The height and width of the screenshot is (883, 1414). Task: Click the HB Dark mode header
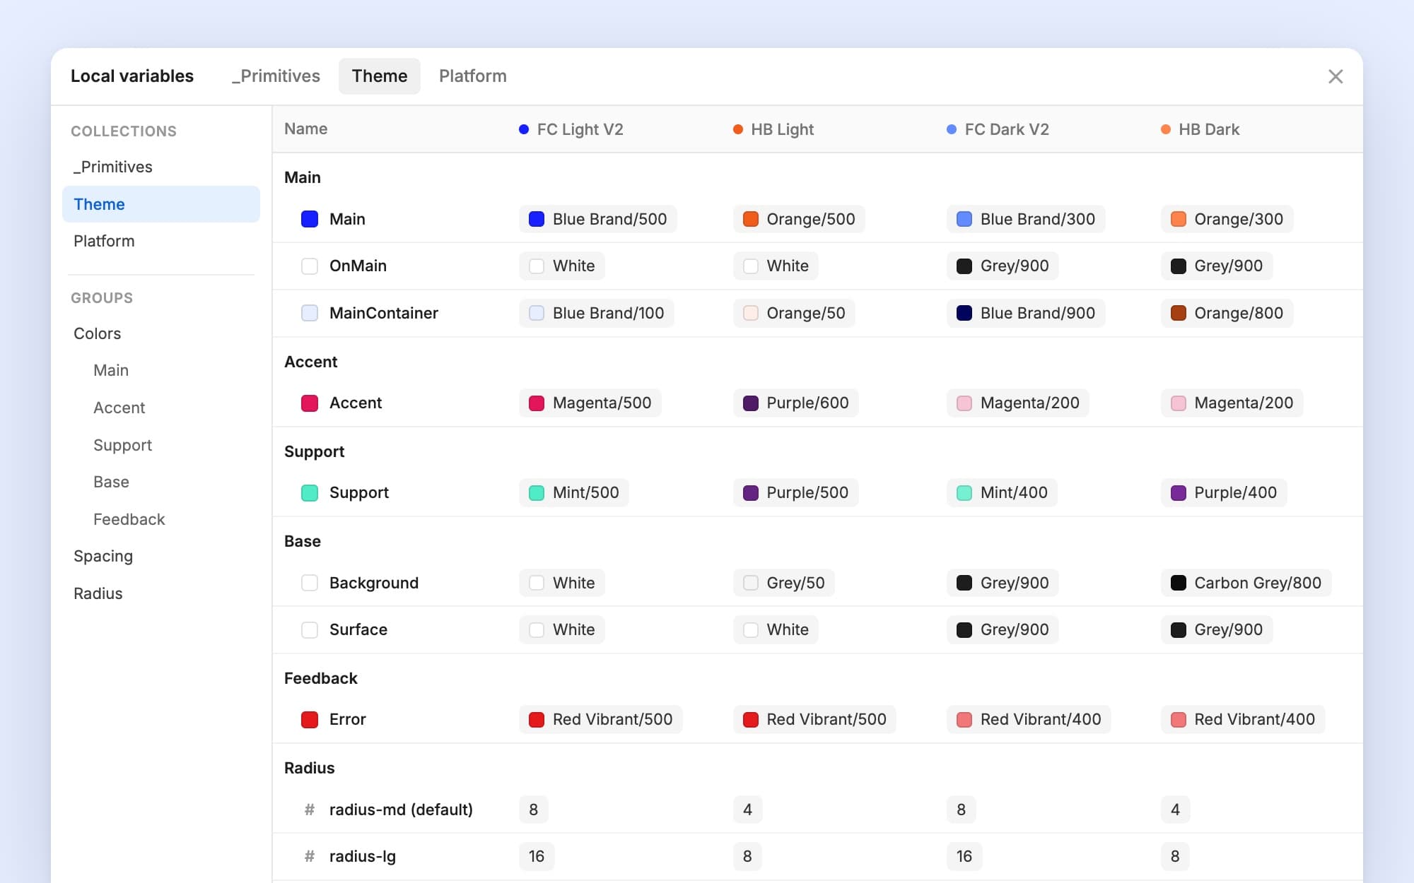point(1200,129)
